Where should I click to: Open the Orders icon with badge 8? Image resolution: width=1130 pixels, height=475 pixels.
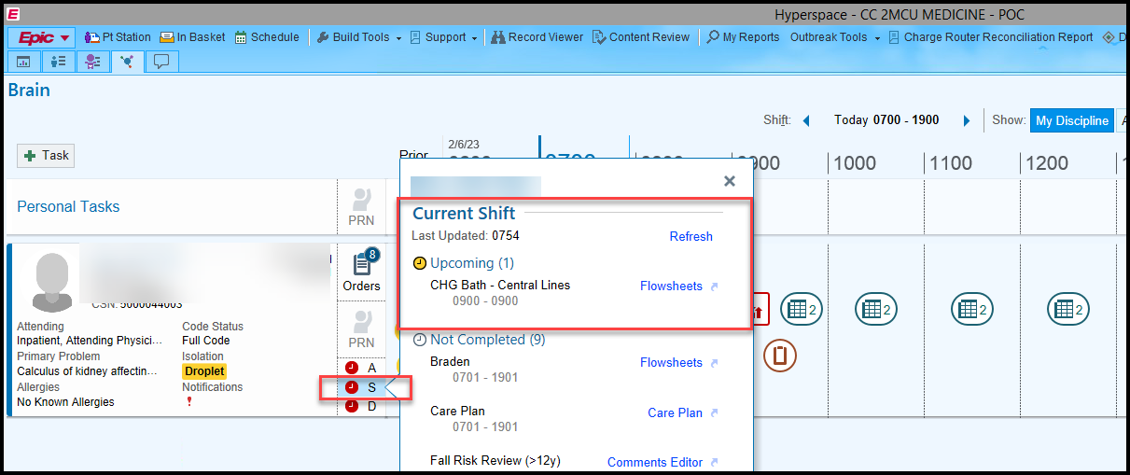click(362, 271)
